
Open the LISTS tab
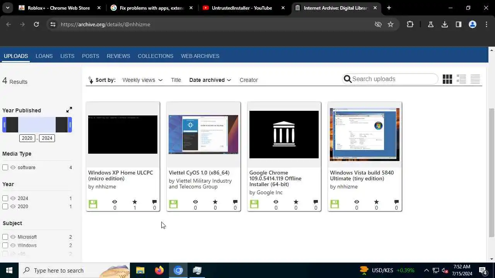pyautogui.click(x=67, y=56)
